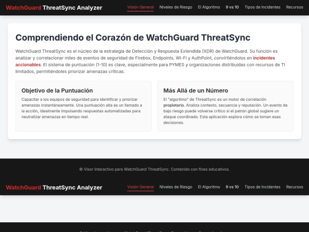The height and width of the screenshot is (232, 309).
Task: Click Recursos in the second lower navbar
Action: pyautogui.click(x=295, y=187)
